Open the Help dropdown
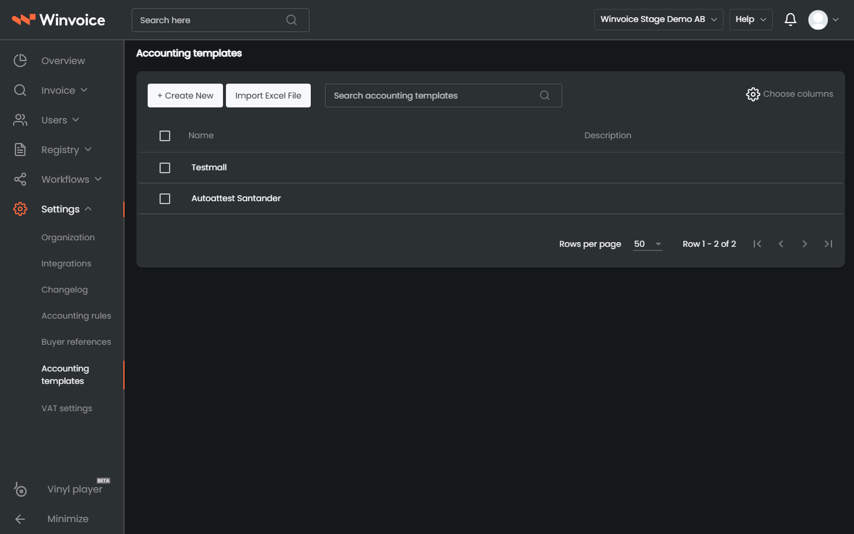Screen dimensions: 854x534 pos(751,20)
